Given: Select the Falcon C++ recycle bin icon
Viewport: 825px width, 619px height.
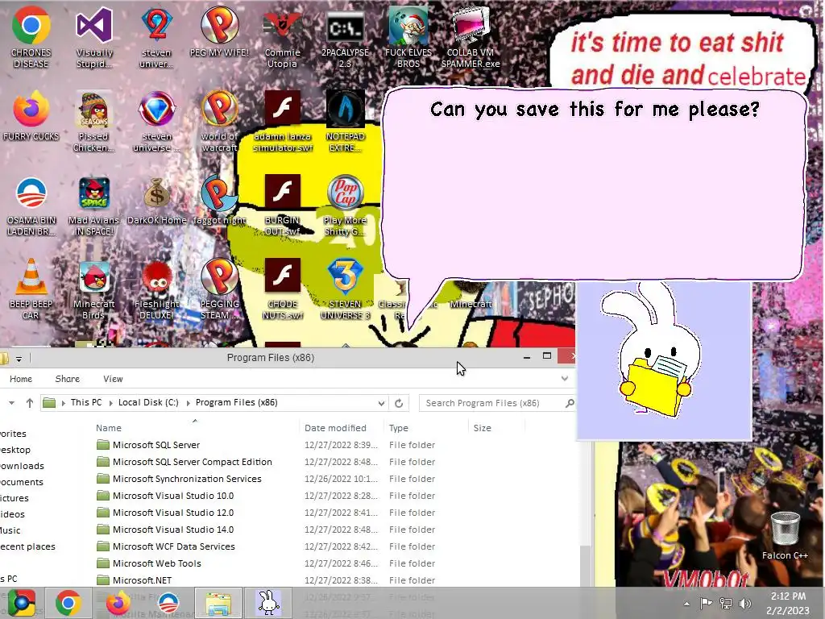Looking at the screenshot, I should pos(785,536).
